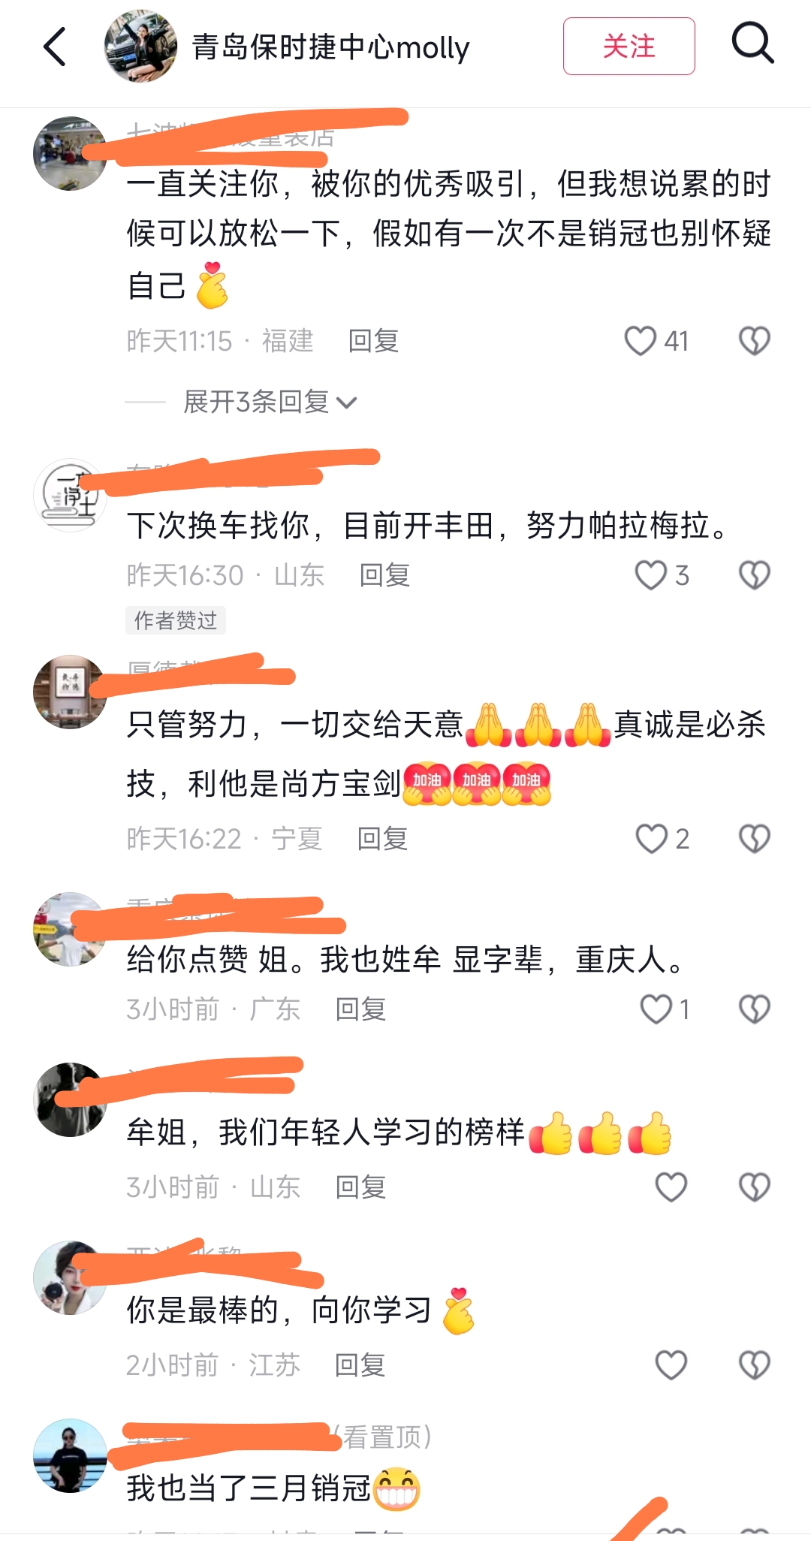Open 青岛保时捷中心molly profile name

pos(330,47)
